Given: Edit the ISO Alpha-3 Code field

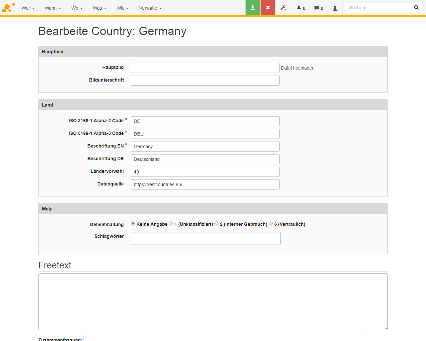Looking at the screenshot, I should [205, 134].
